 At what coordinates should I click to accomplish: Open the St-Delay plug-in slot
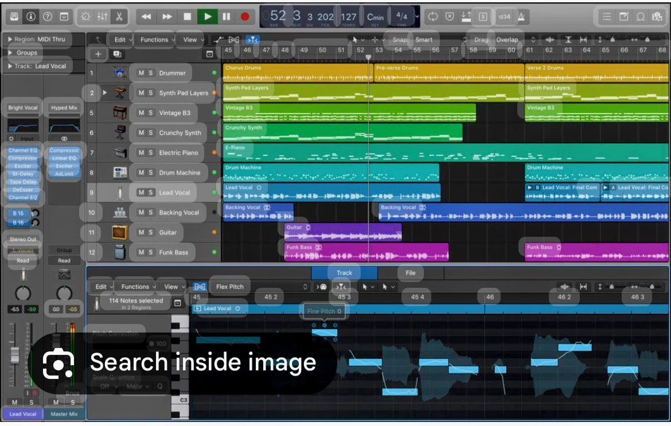23,174
